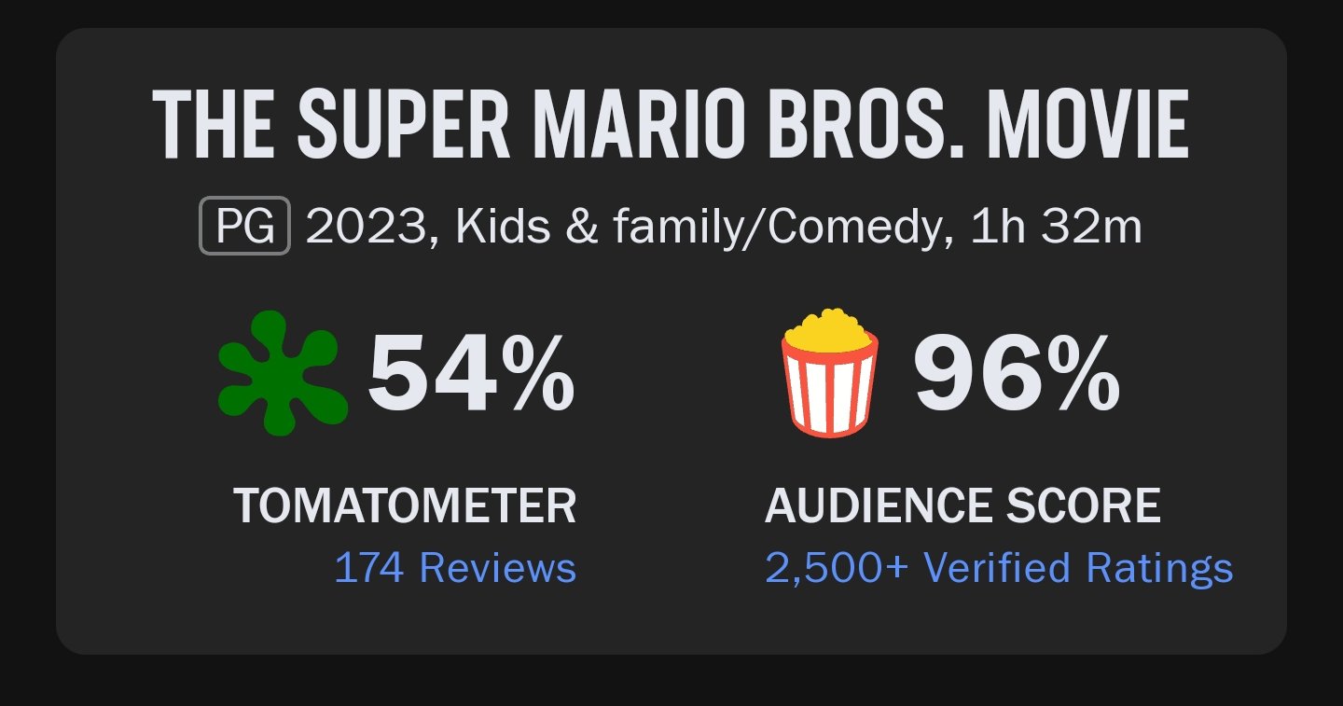Select the TOMATOMETER label
The height and width of the screenshot is (706, 1343).
405,505
